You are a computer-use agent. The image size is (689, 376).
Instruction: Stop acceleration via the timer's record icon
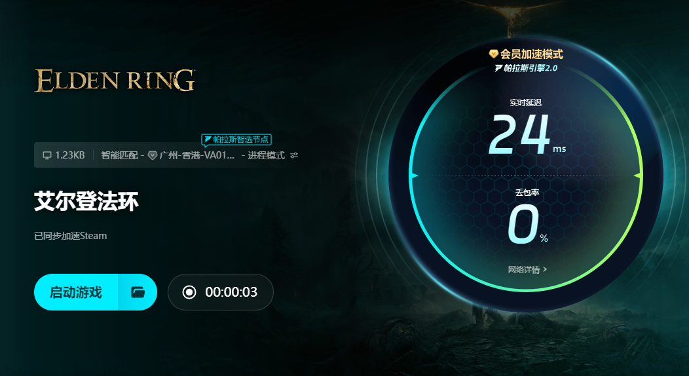(189, 292)
